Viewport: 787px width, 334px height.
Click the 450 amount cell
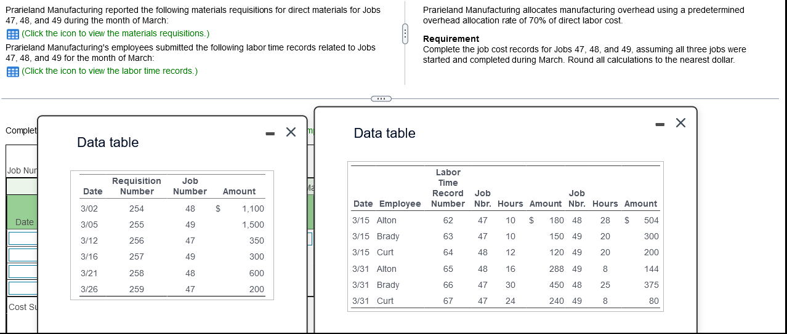pos(556,285)
